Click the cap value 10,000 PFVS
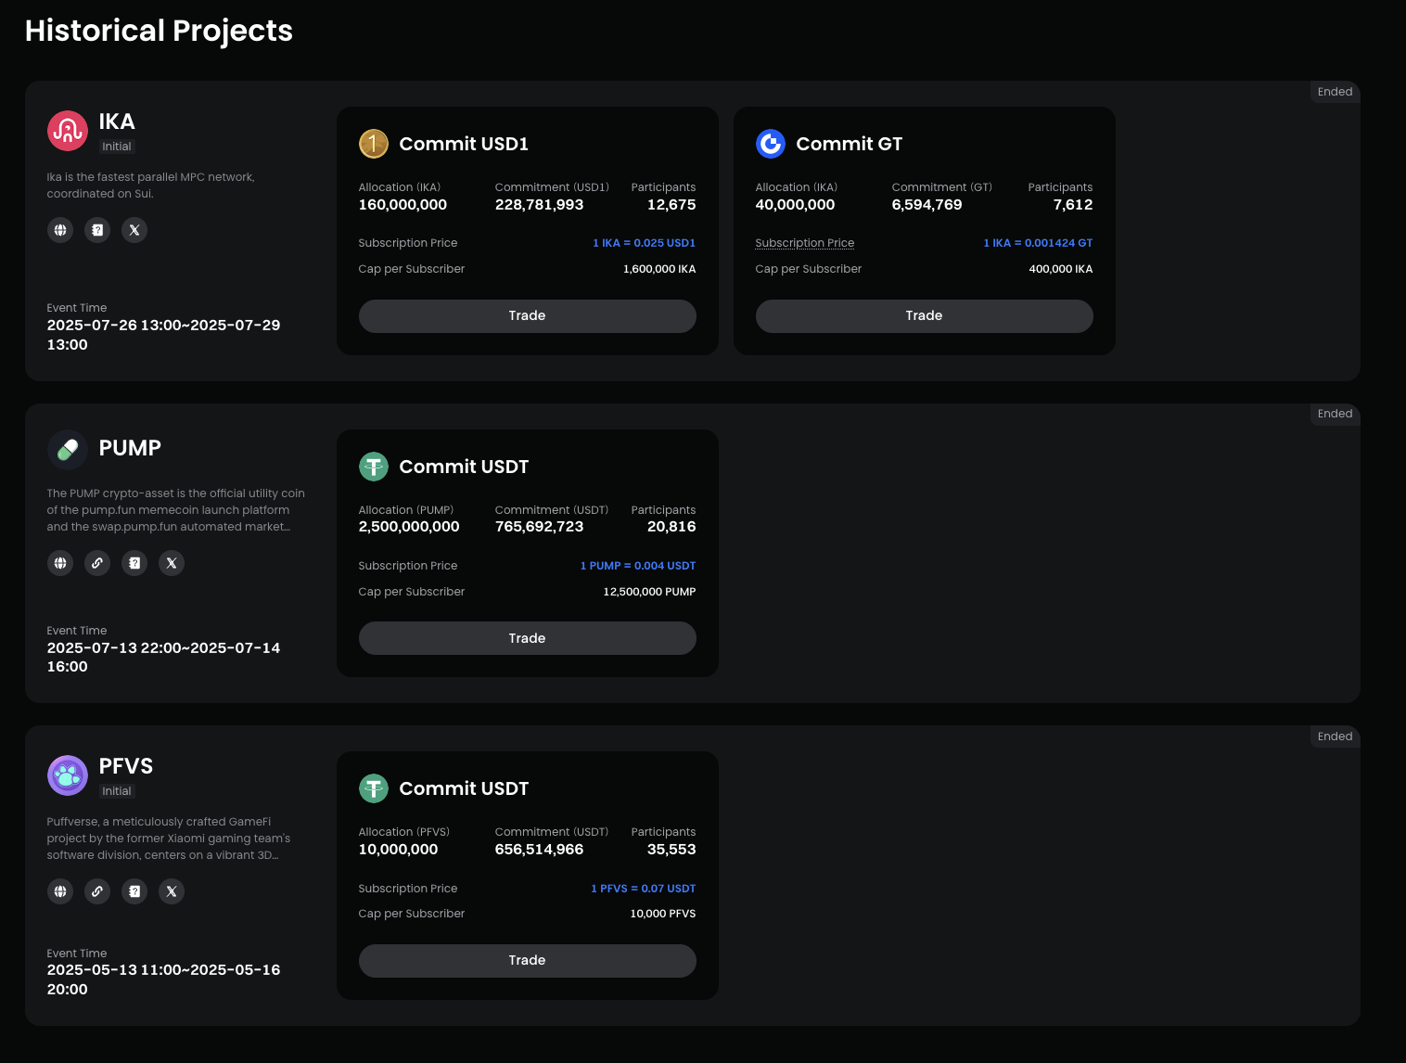 tap(663, 914)
